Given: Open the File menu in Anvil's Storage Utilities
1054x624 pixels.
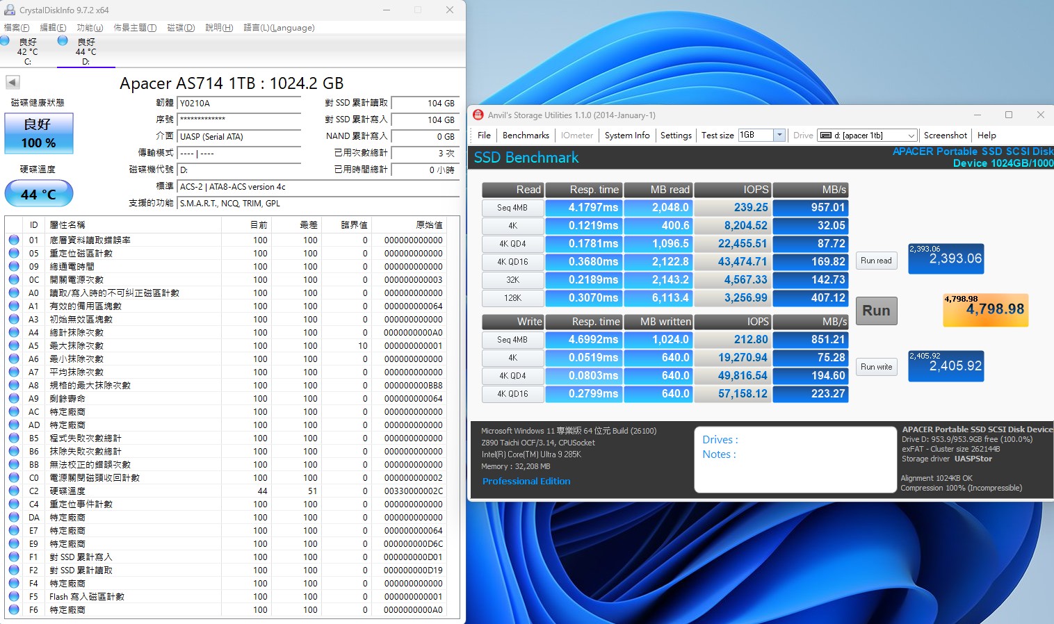Looking at the screenshot, I should coord(485,136).
